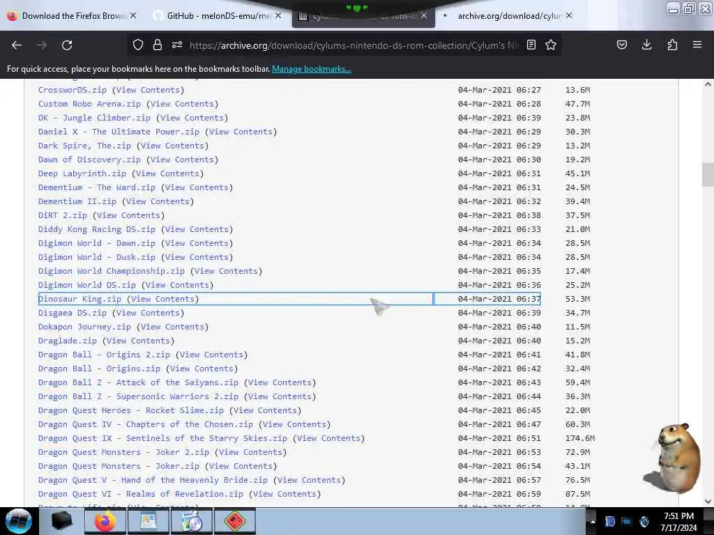Download Dragon Ball Z - Attack of the Saiyans.zip
Viewport: 714px width, 535px height.
(139, 382)
